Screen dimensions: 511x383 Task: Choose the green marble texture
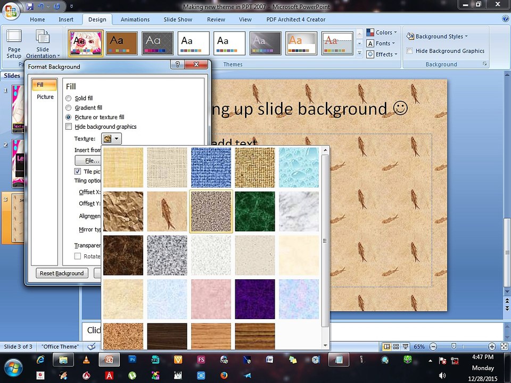[255, 211]
